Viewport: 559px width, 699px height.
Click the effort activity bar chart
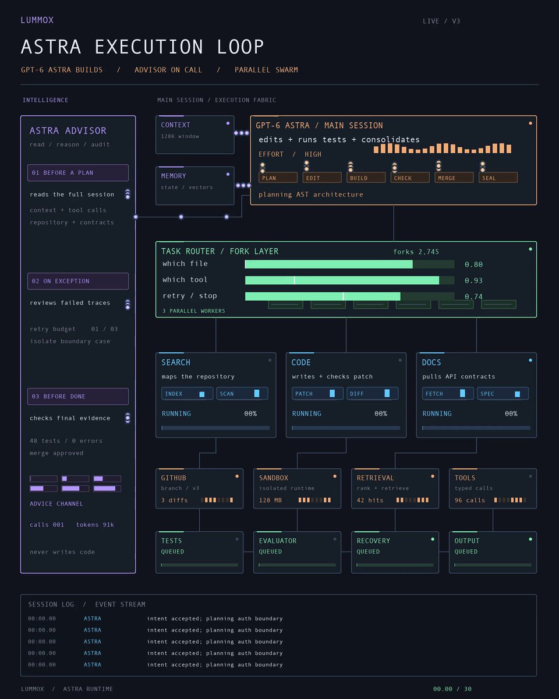[x=443, y=148]
